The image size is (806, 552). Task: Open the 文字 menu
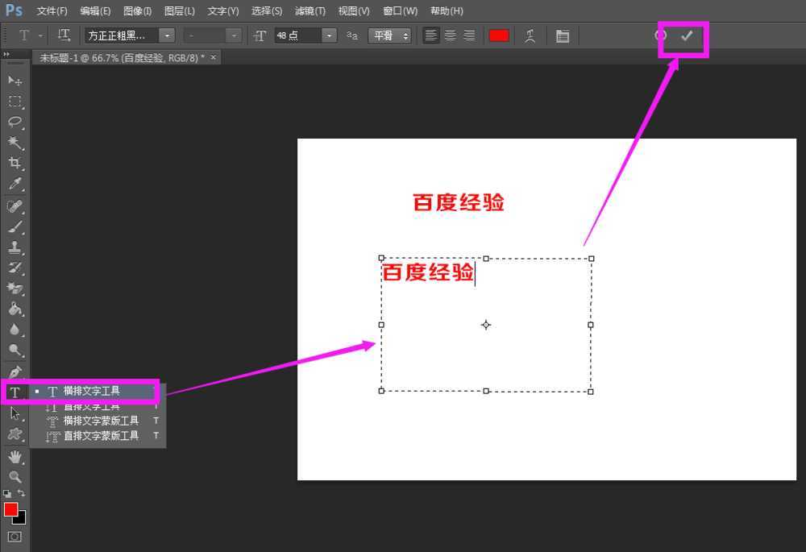pos(223,10)
